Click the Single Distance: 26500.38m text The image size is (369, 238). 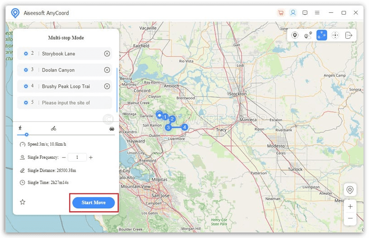coord(52,170)
